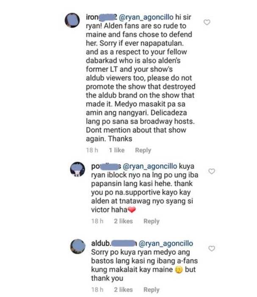Like the first comment about Alden fans
Screen dimensions: 257x297
[207, 22]
